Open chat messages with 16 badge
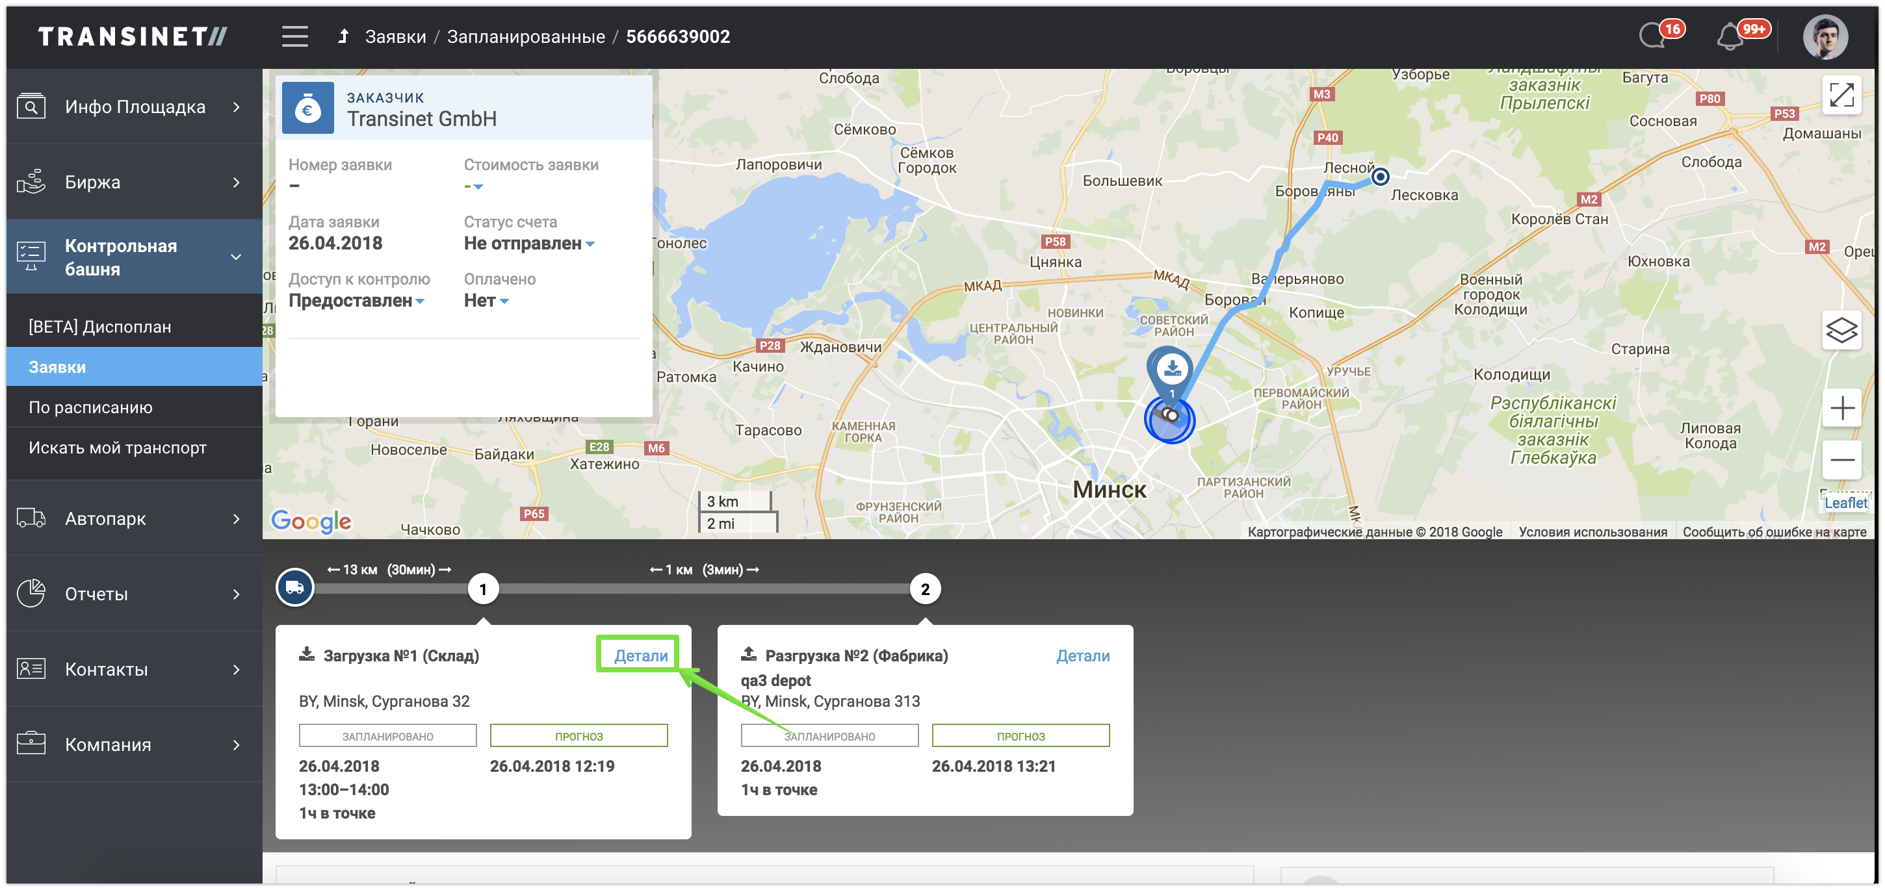Viewport: 1885px width, 890px height. point(1654,35)
